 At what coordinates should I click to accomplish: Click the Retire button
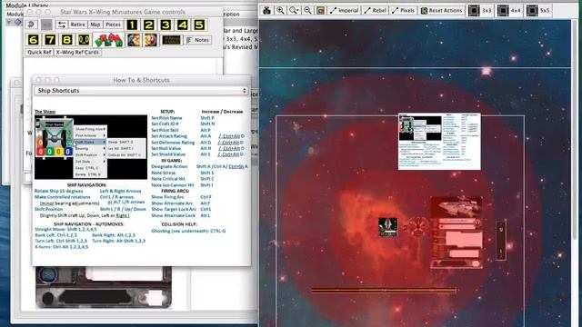(77, 25)
